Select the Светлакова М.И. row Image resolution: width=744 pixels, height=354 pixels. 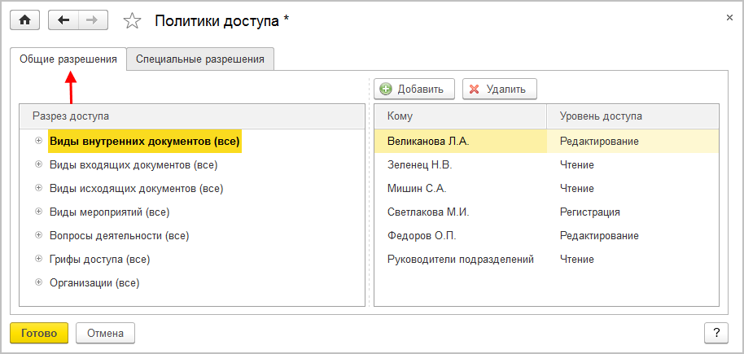[428, 212]
